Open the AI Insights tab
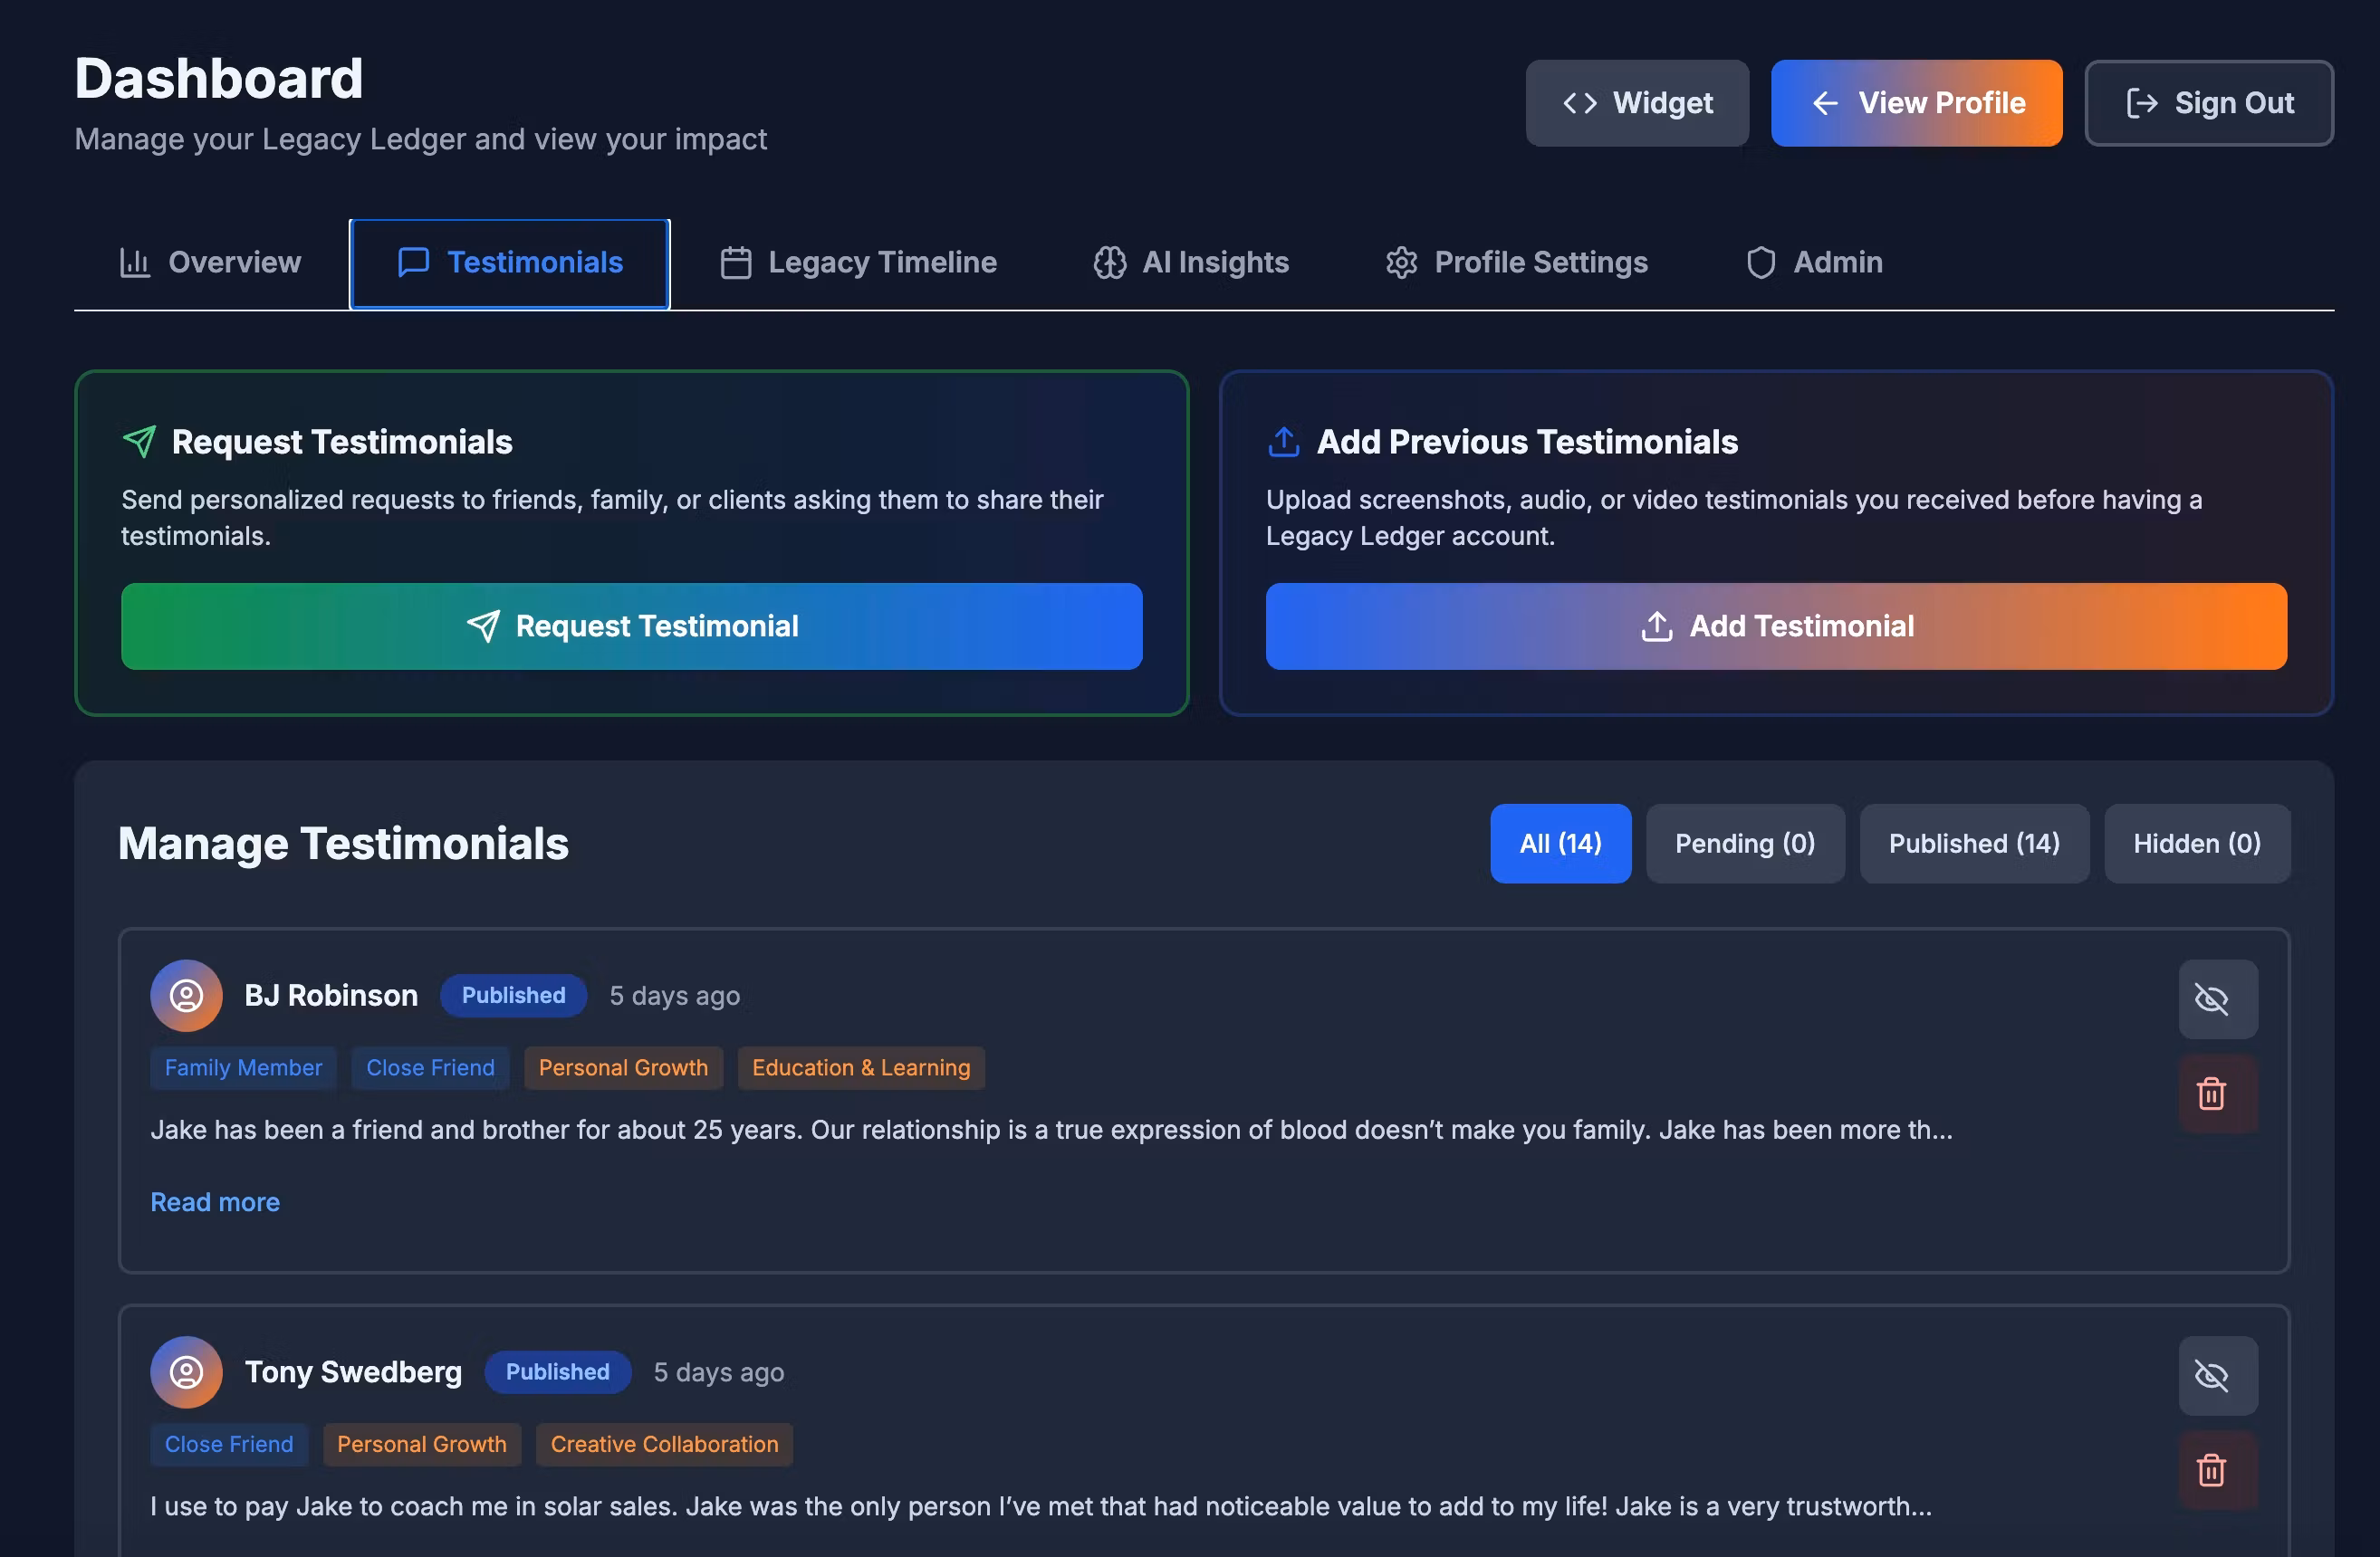Image resolution: width=2380 pixels, height=1557 pixels. click(x=1190, y=263)
